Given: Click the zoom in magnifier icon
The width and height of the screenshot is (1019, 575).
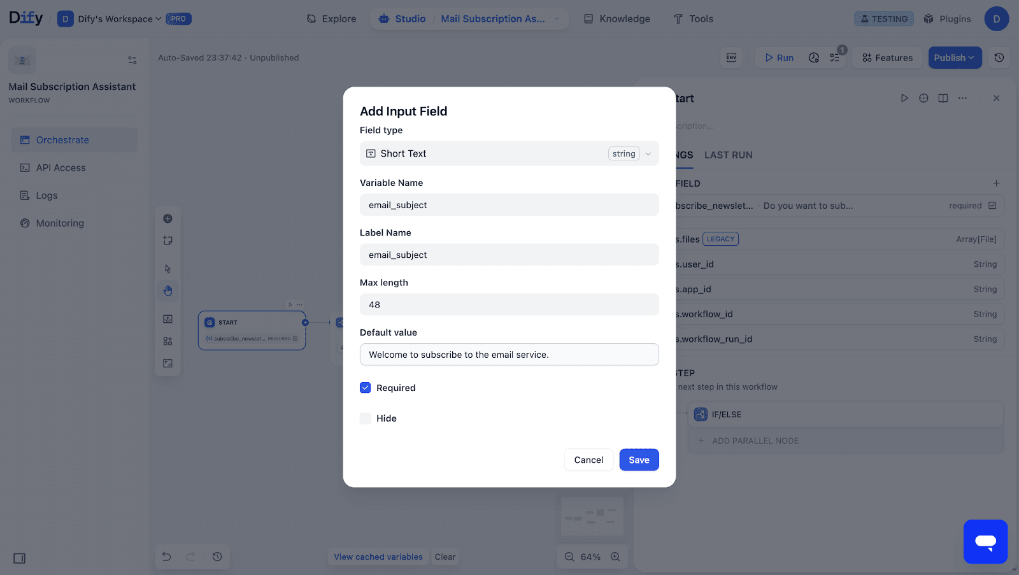Looking at the screenshot, I should 615,557.
